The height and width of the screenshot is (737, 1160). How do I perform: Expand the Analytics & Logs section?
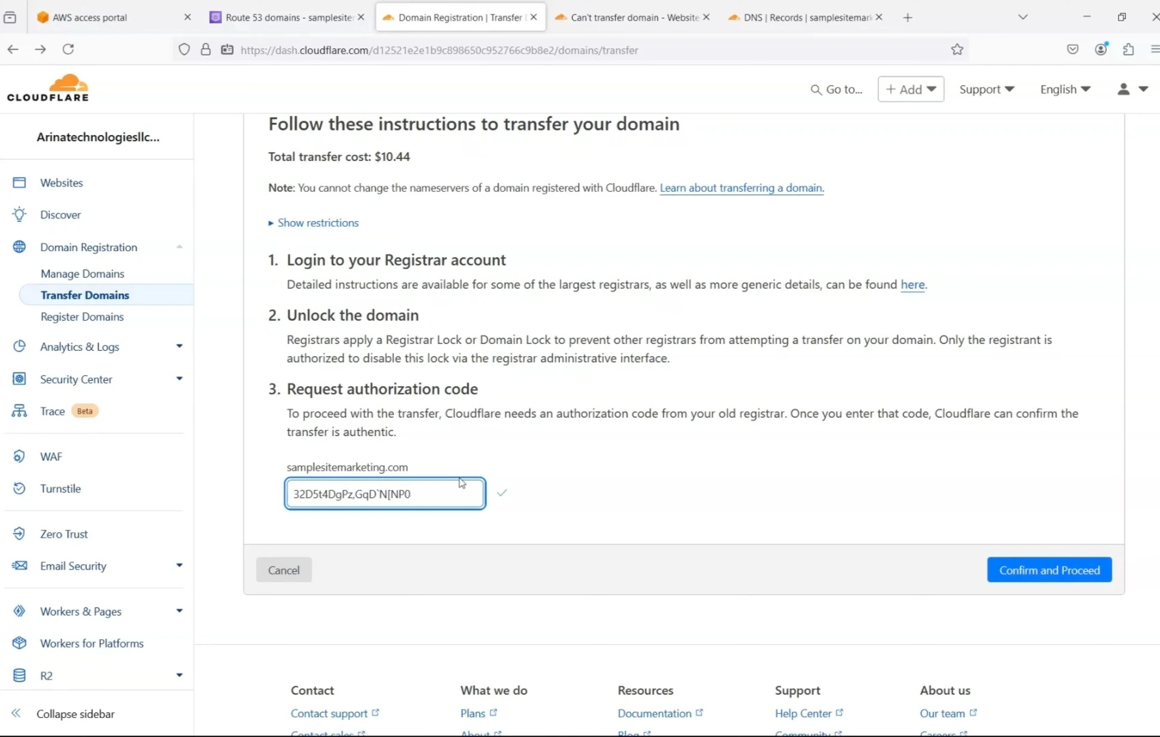pyautogui.click(x=180, y=346)
